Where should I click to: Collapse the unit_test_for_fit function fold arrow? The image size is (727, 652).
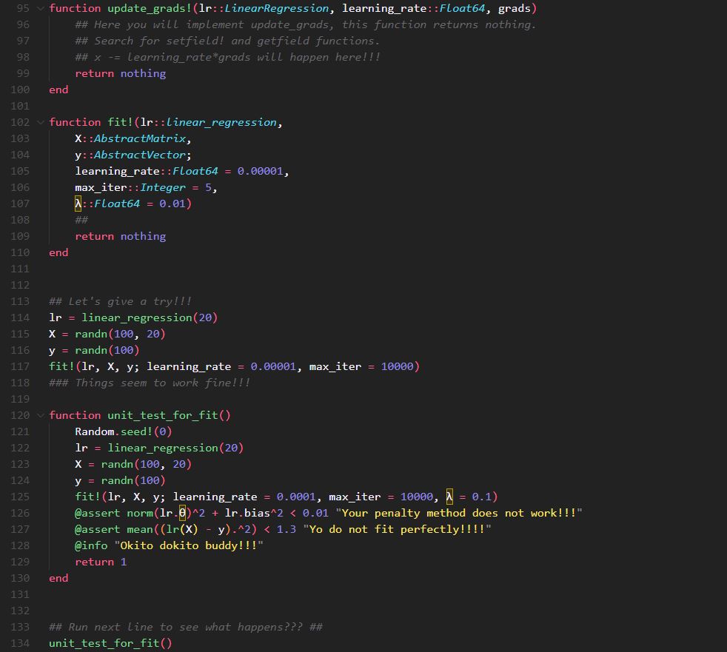coord(40,415)
